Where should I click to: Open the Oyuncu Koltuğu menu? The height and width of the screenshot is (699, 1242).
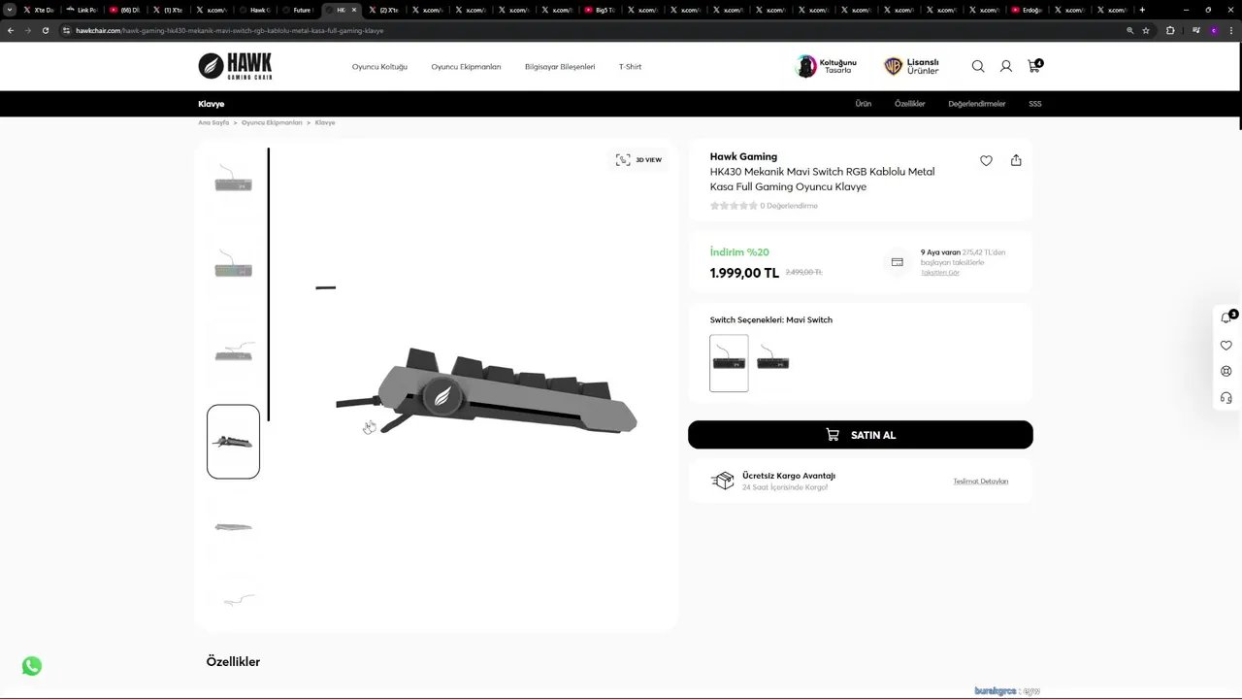click(x=379, y=67)
